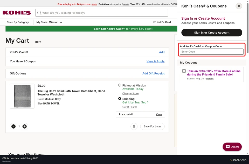Add Kohl's Cash via Add link
The image size is (249, 164).
point(162,52)
